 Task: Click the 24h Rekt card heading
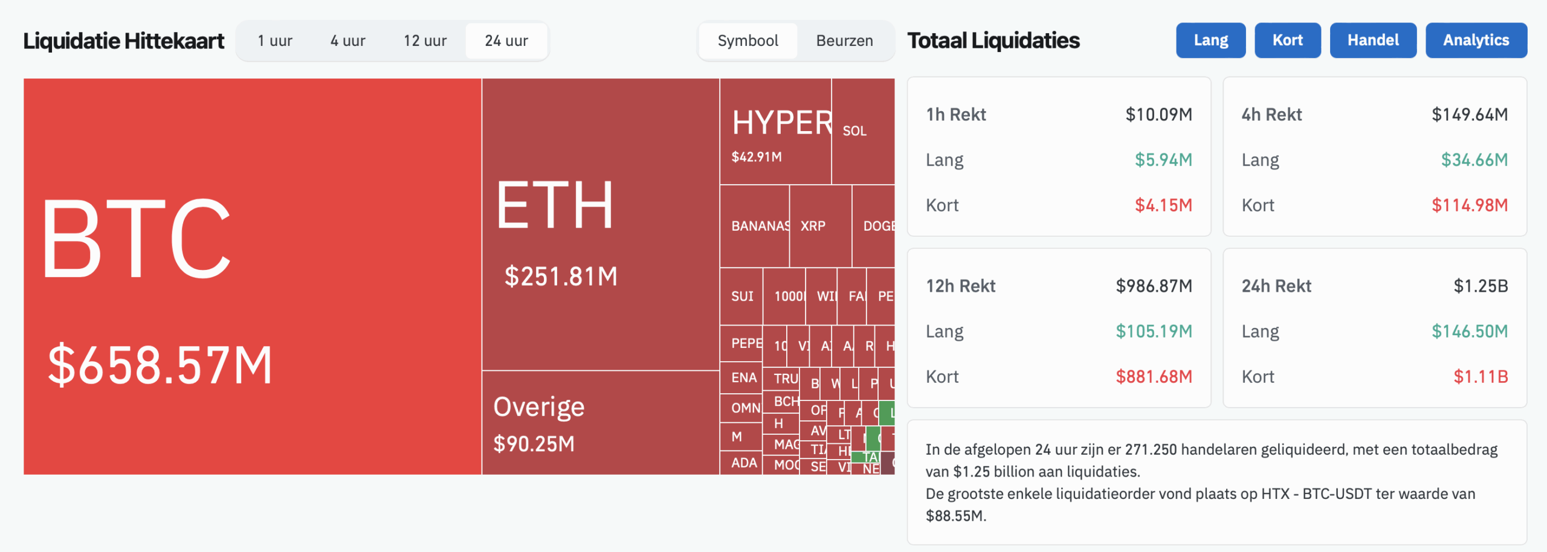point(1276,286)
